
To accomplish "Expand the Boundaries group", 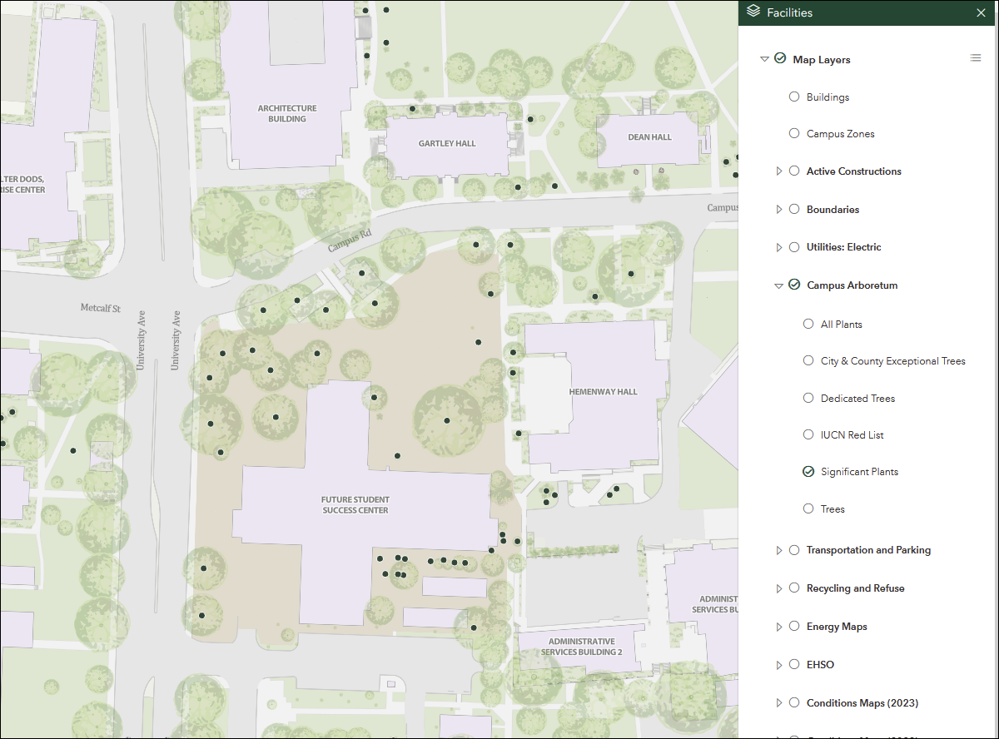I will (x=778, y=209).
